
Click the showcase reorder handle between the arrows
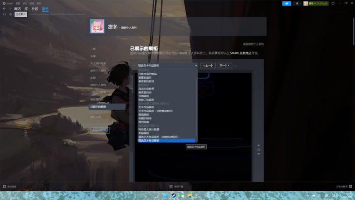(x=258, y=150)
